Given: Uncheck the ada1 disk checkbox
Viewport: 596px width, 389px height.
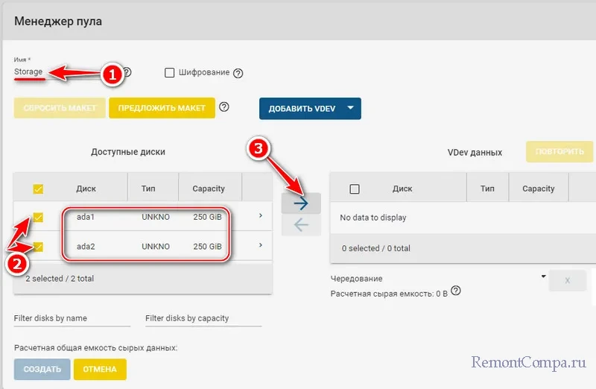Looking at the screenshot, I should 38,217.
